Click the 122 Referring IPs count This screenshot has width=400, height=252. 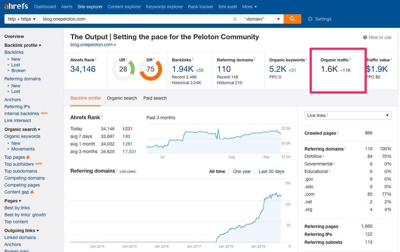point(369,234)
